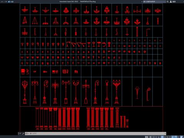Toggle object snap tracking in status bar
This screenshot has width=184, height=138.
coord(173,137)
